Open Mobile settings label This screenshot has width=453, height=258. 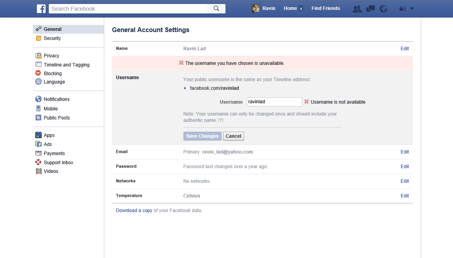[x=51, y=108]
